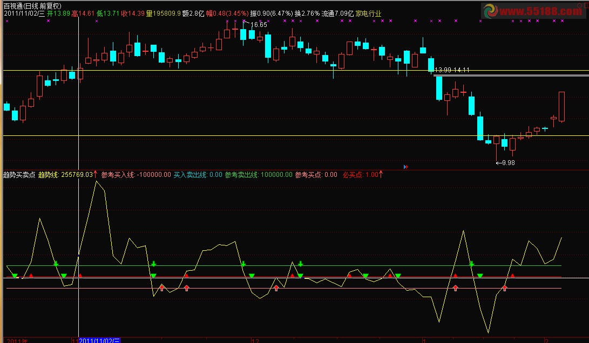Screen dimensions: 589x343
Task: Click the gray gap bar beside 13.99 14.11
Action: click(511, 76)
